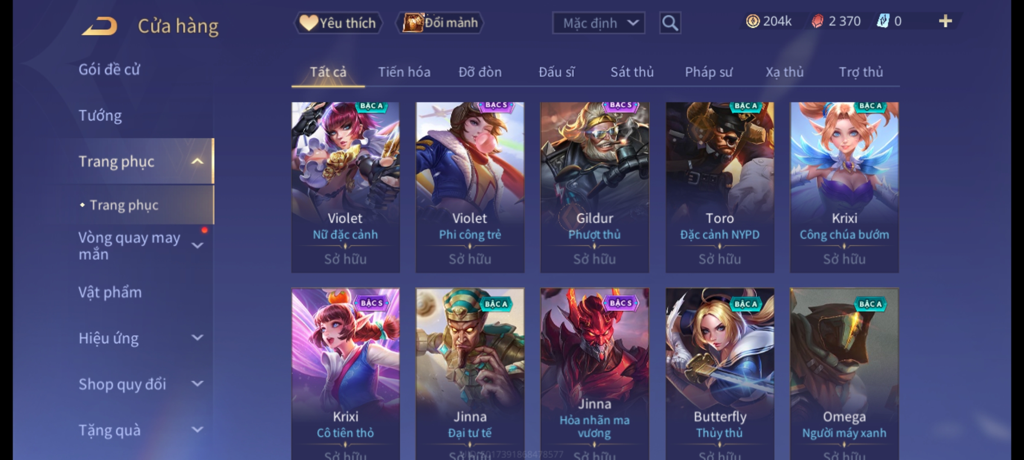This screenshot has height=460, width=1024.
Task: Tap the red gem currency icon
Action: (x=817, y=21)
